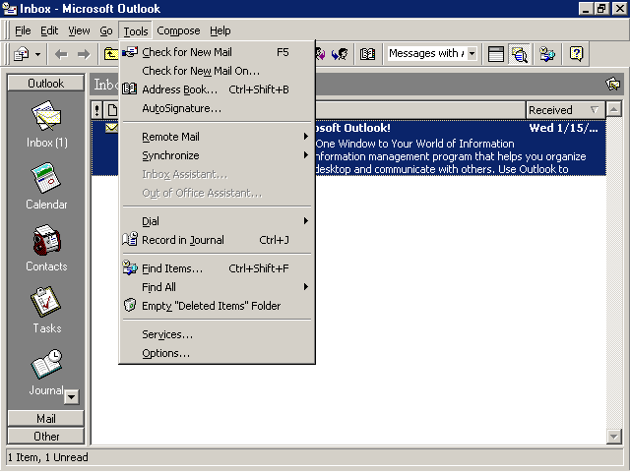Open the View menu
Screen dimensions: 630x472
tap(79, 30)
